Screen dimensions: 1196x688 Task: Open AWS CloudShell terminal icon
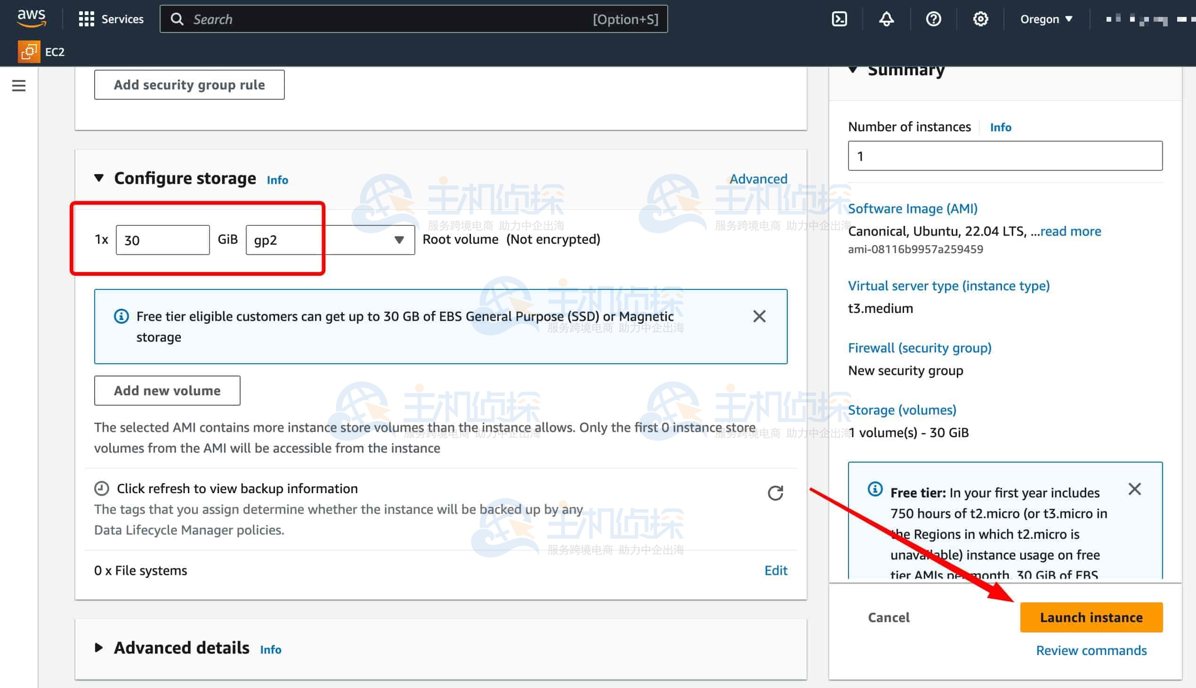click(x=839, y=19)
